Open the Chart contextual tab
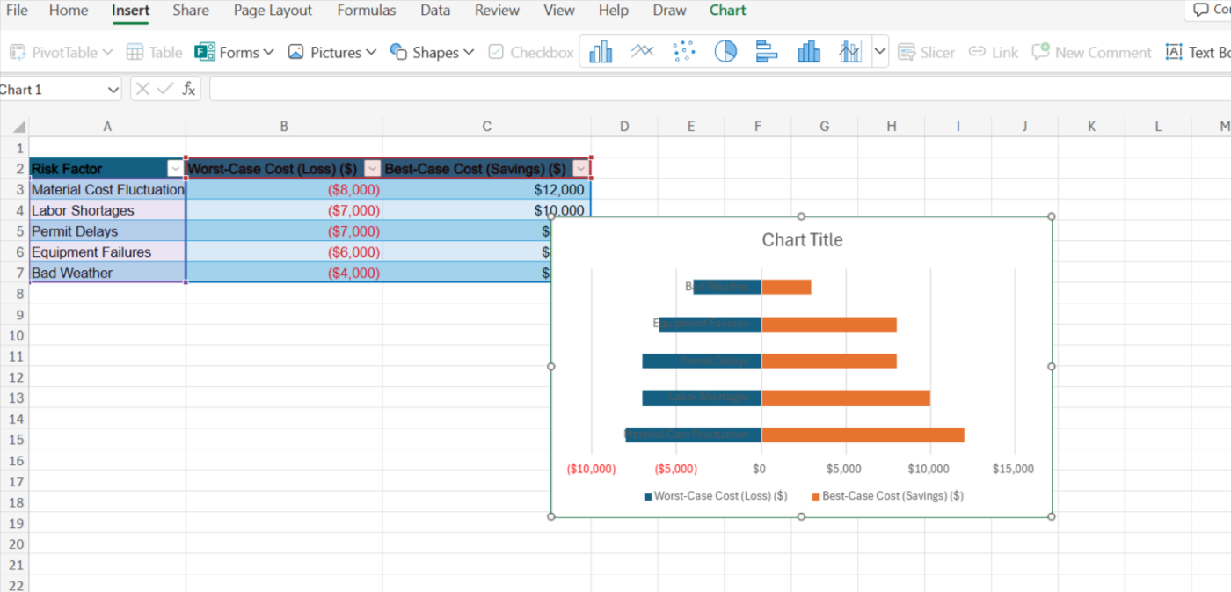 coord(727,11)
